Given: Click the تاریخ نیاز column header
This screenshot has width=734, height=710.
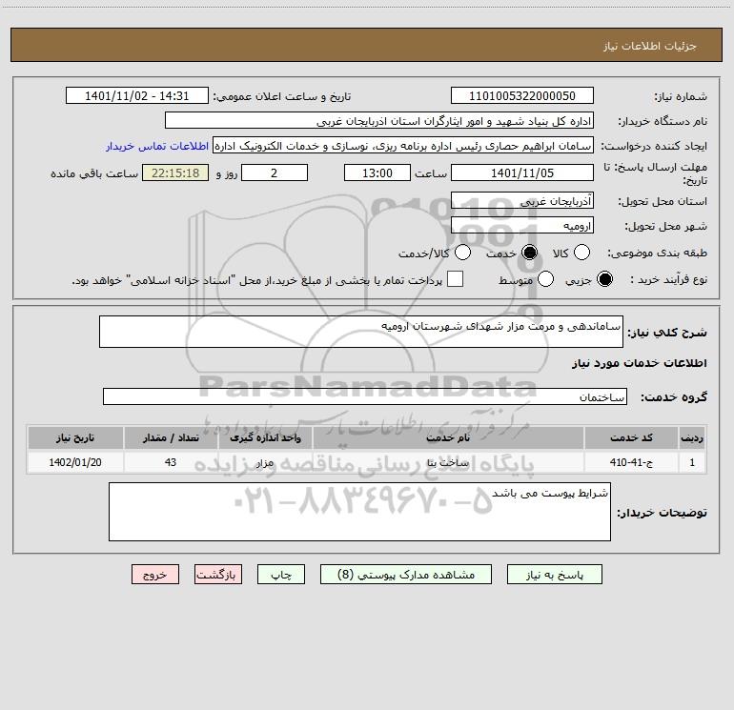Looking at the screenshot, I should (75, 437).
